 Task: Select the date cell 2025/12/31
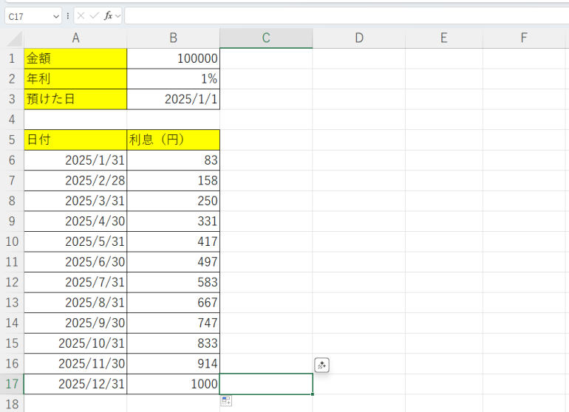pos(75,384)
